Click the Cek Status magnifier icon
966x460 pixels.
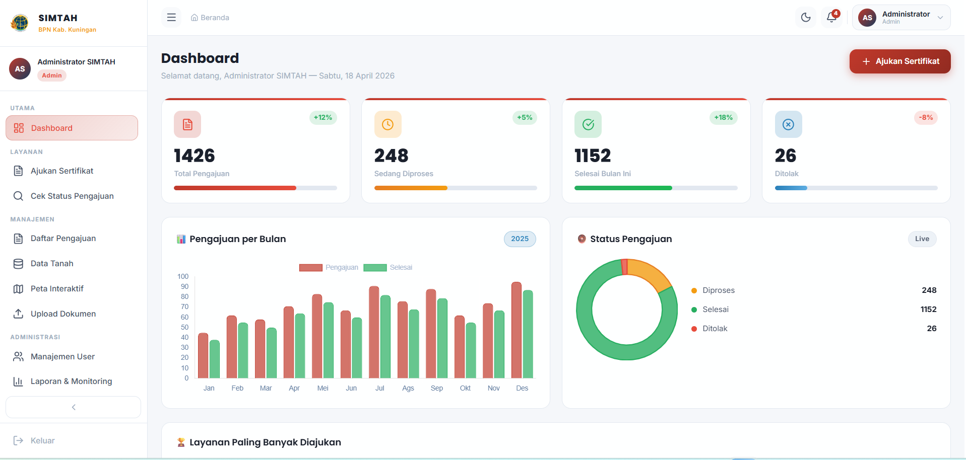18,196
